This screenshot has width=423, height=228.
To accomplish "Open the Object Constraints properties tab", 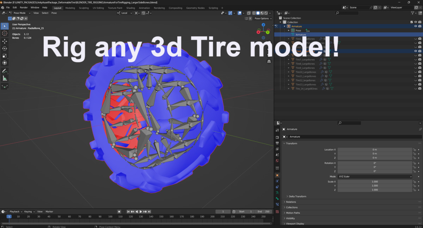I will 277,187.
